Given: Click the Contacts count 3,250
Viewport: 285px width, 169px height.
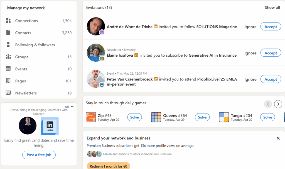Looking at the screenshot, I should tap(67, 33).
